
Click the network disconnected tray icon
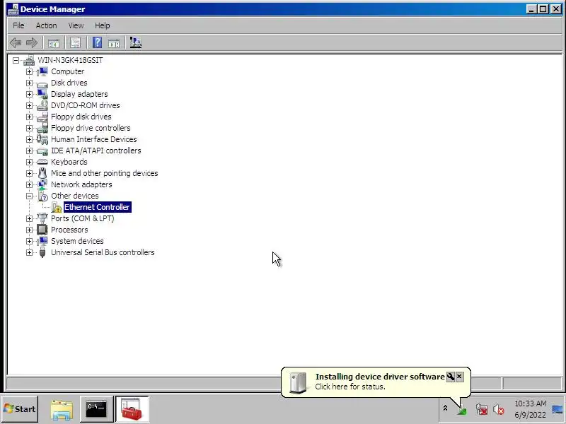click(482, 410)
